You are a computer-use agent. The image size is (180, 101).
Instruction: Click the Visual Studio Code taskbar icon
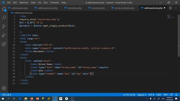click(55, 98)
